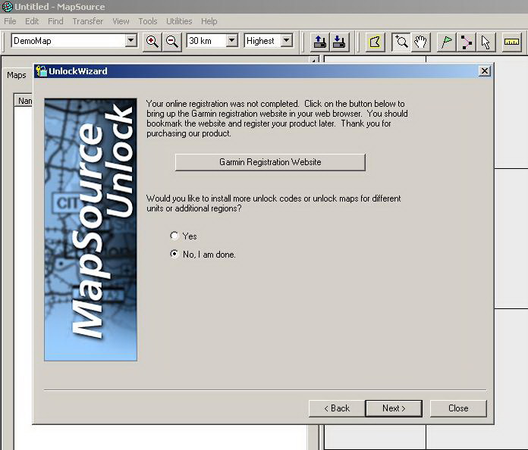
Task: Open the View menu
Action: (121, 21)
